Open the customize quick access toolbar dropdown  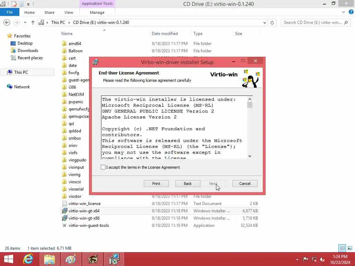tap(28, 4)
